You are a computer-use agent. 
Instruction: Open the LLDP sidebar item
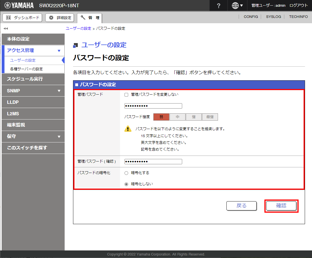coord(13,102)
